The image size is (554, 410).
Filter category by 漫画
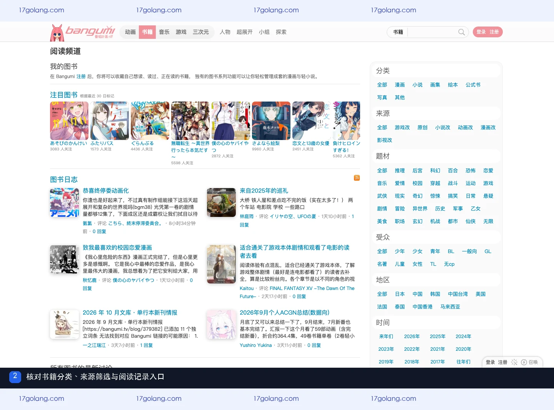(x=400, y=85)
